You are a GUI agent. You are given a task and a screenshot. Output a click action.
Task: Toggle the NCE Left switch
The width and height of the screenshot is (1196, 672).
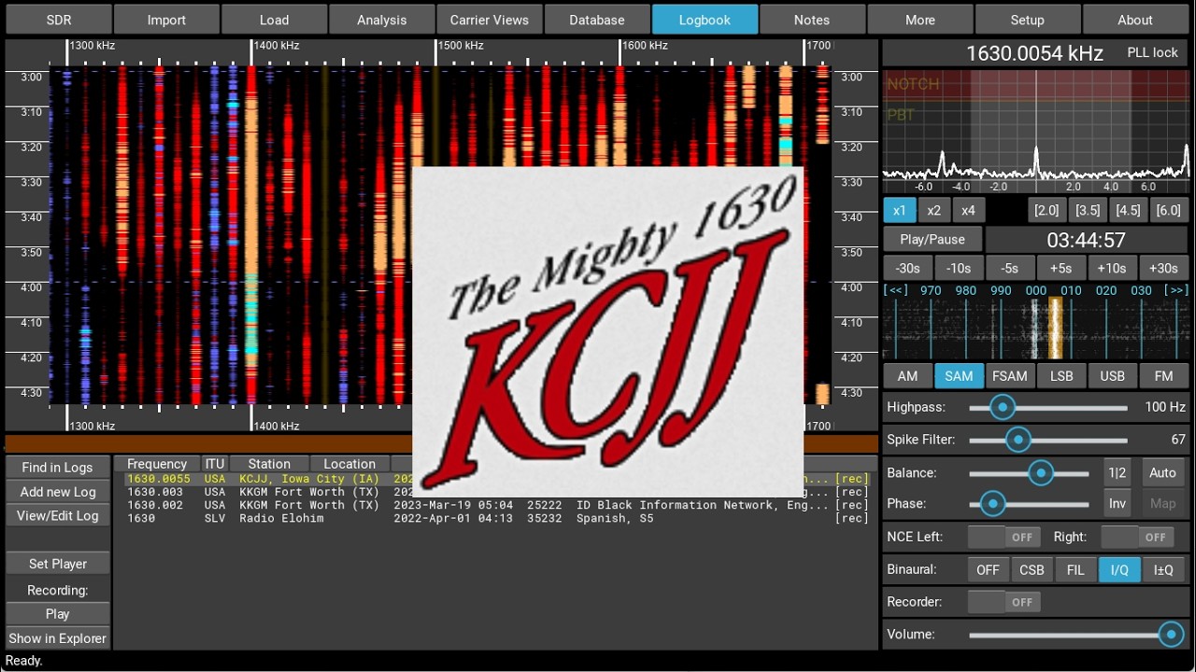(x=1004, y=538)
